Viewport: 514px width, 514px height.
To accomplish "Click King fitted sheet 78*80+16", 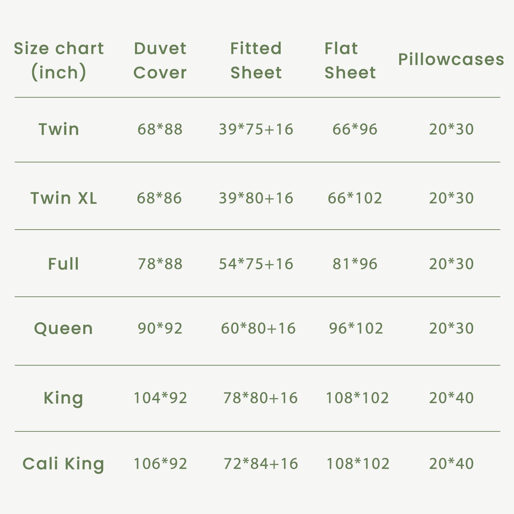I will pyautogui.click(x=260, y=398).
